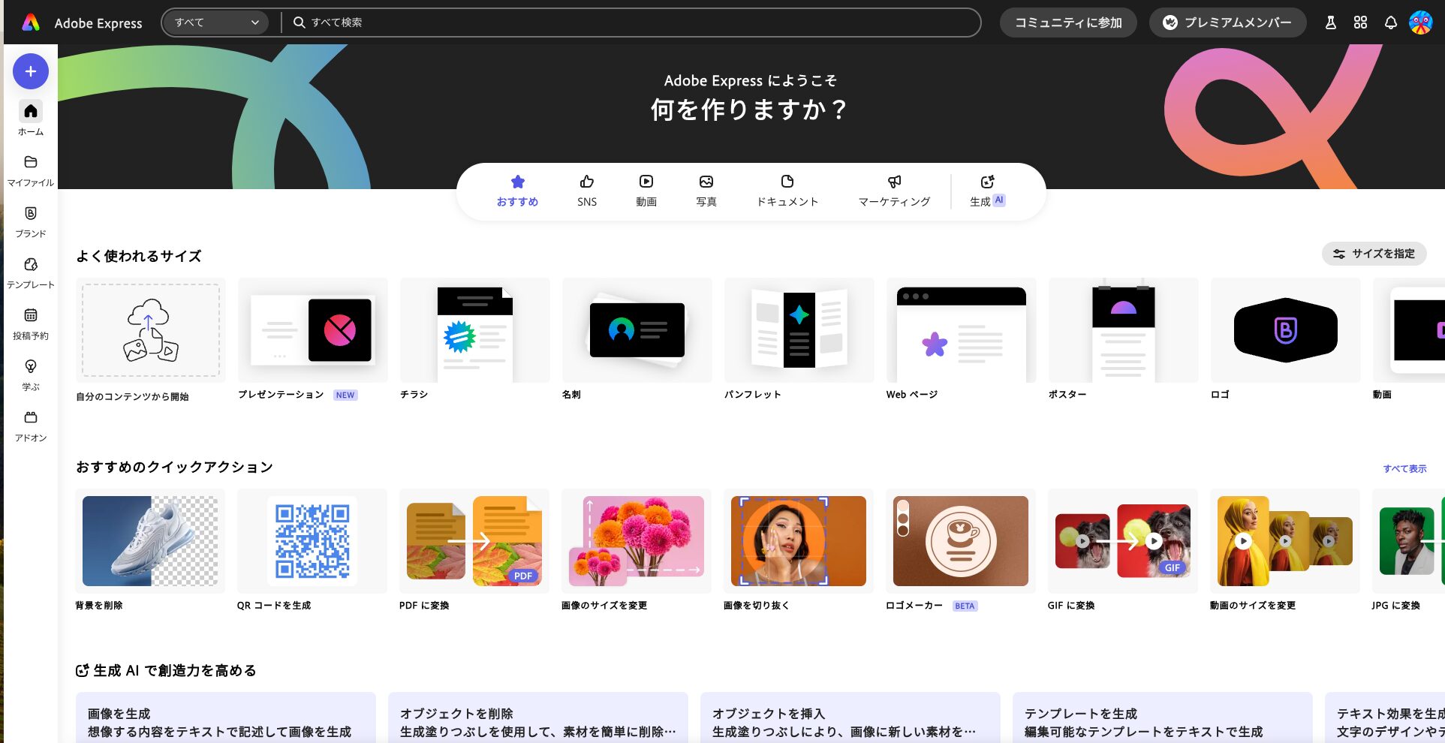The image size is (1445, 743).
Task: Click the beaker experiments icon
Action: coord(1330,23)
